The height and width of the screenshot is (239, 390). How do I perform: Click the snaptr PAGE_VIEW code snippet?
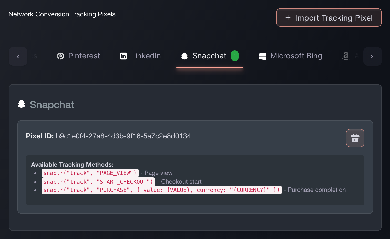point(90,173)
